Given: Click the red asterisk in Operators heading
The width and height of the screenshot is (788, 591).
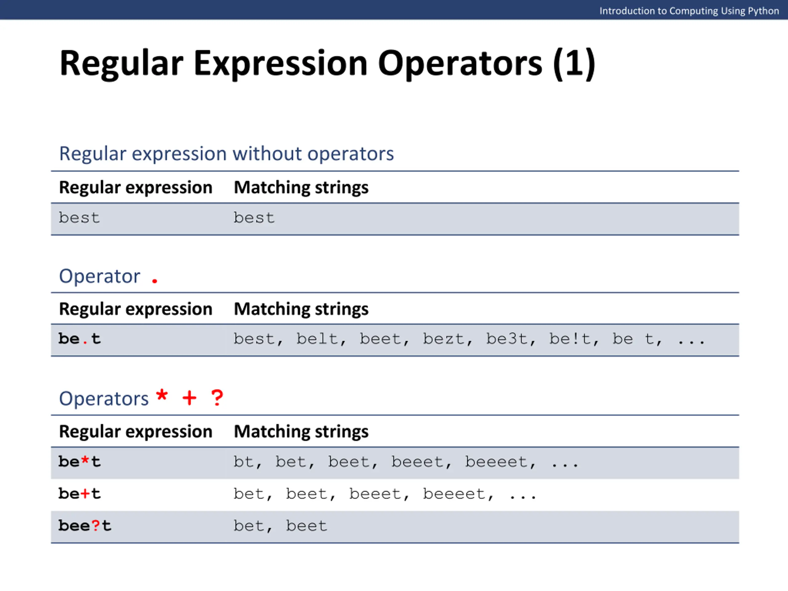Looking at the screenshot, I should point(162,395).
